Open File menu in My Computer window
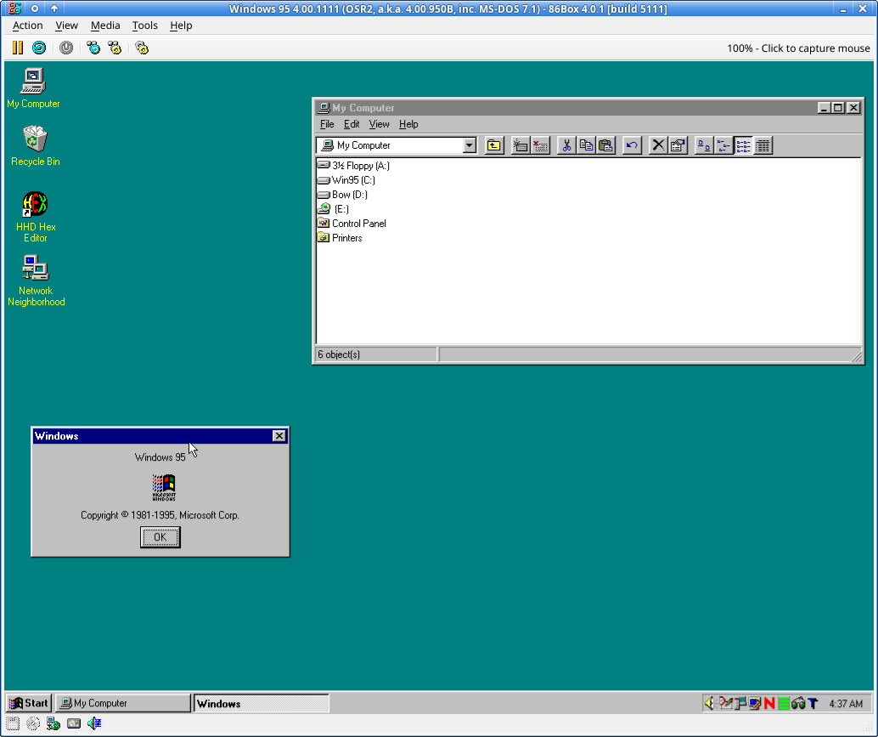The height and width of the screenshot is (737, 878). tap(327, 124)
